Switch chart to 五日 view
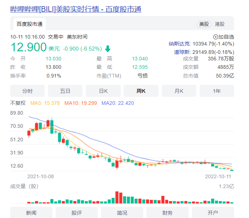This screenshot has height=218, width=249. click(65, 91)
